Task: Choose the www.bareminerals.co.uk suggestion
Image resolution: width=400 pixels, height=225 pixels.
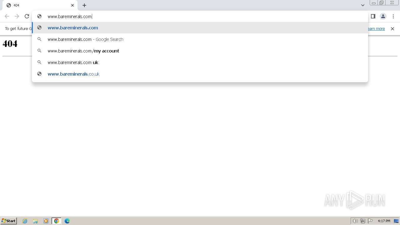Action: click(x=200, y=74)
